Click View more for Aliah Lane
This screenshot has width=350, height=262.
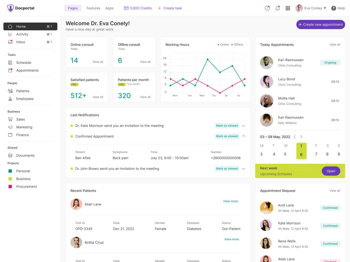point(230,201)
